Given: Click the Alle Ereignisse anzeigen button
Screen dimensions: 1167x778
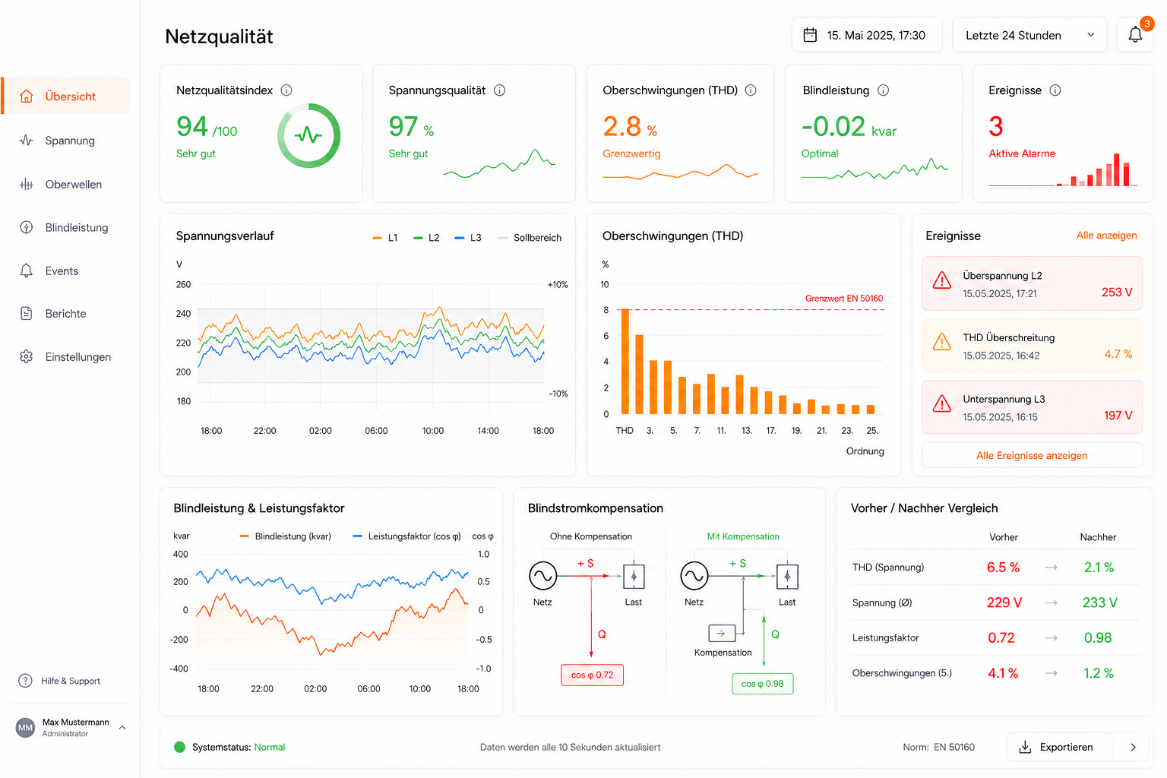Looking at the screenshot, I should click(1032, 456).
